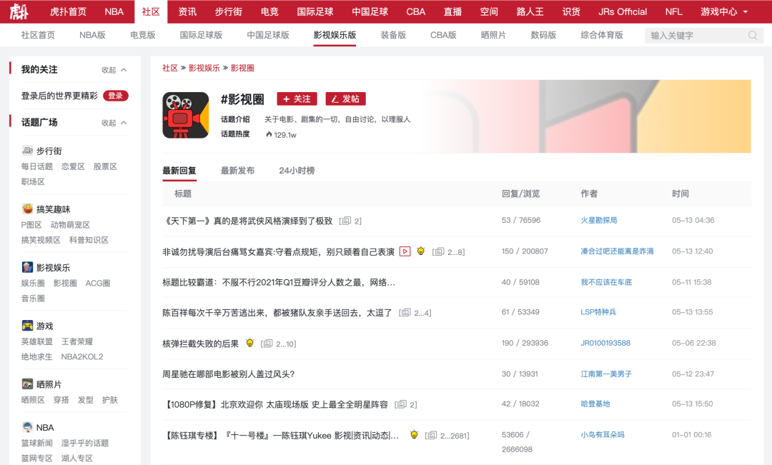The height and width of the screenshot is (465, 772).
Task: Click the 发帖 post button
Action: pyautogui.click(x=346, y=99)
